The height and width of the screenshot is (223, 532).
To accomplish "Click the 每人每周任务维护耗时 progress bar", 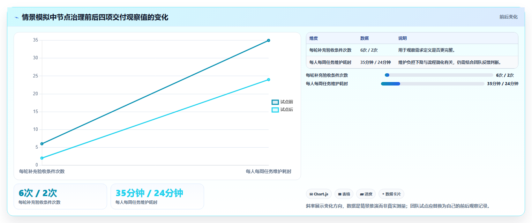I will click(433, 84).
